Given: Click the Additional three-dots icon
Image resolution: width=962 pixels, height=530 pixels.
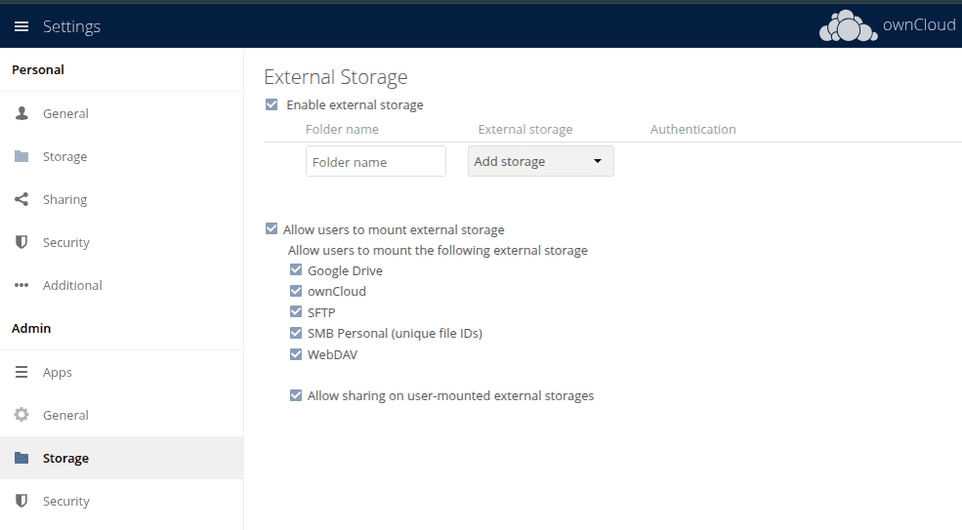Looking at the screenshot, I should pyautogui.click(x=21, y=285).
